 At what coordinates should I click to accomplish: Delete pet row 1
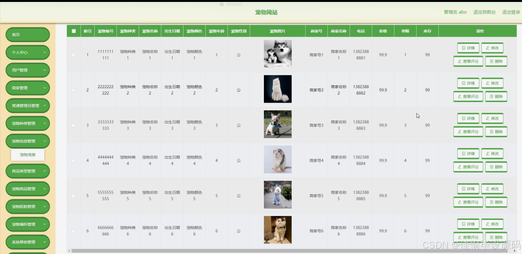tap(496, 61)
